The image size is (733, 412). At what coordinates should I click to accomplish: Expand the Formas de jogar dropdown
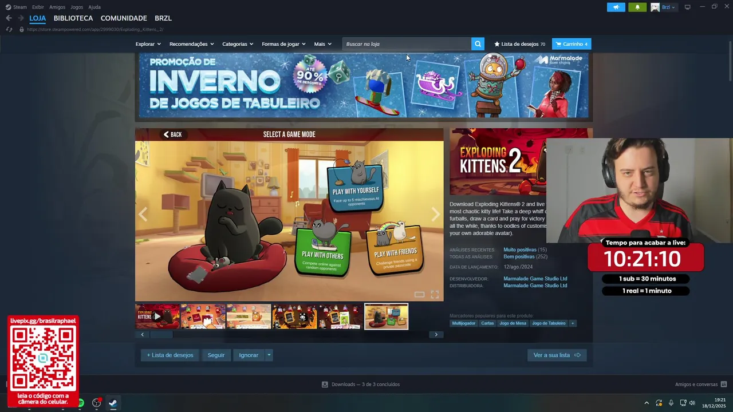coord(283,44)
